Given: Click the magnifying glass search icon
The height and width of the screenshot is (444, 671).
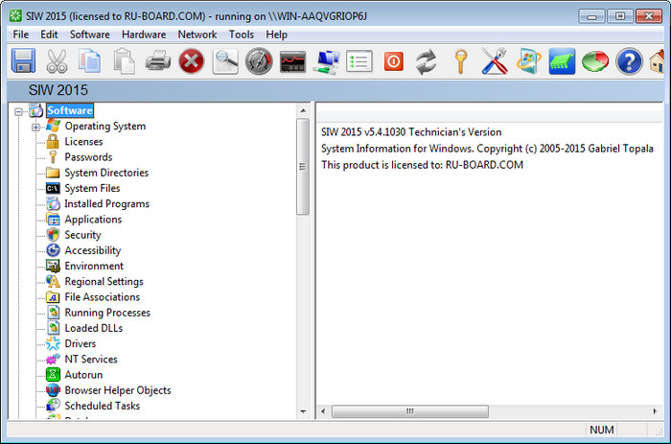Looking at the screenshot, I should tap(226, 62).
